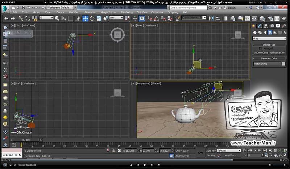Image resolution: width=290 pixels, height=169 pixels.
Task: Open Rendered Frame Window icon
Action: (x=277, y=18)
